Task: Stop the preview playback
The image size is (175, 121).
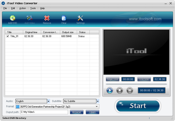Action: coord(120,90)
